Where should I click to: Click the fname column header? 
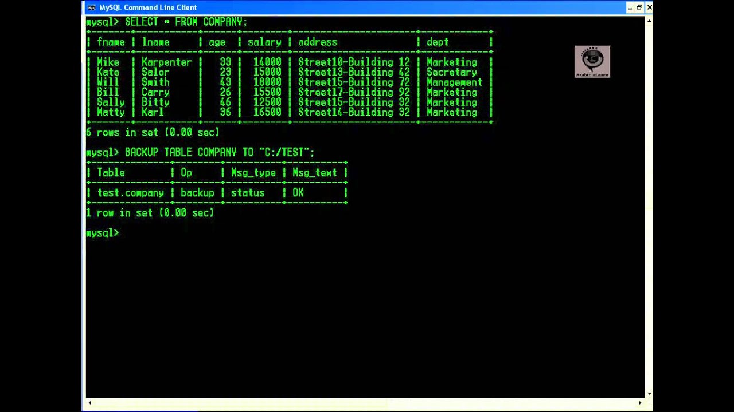[x=111, y=42]
